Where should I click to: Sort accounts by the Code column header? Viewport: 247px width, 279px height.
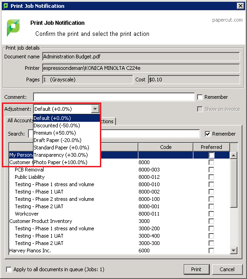pos(165,147)
